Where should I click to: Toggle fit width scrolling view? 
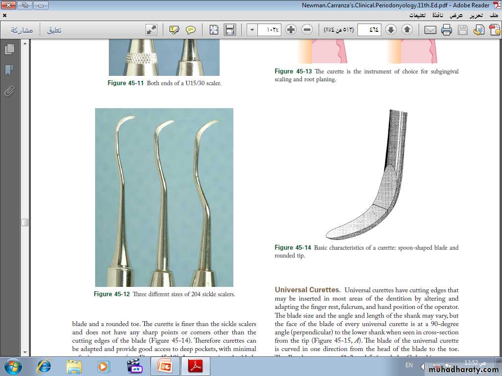[214, 30]
